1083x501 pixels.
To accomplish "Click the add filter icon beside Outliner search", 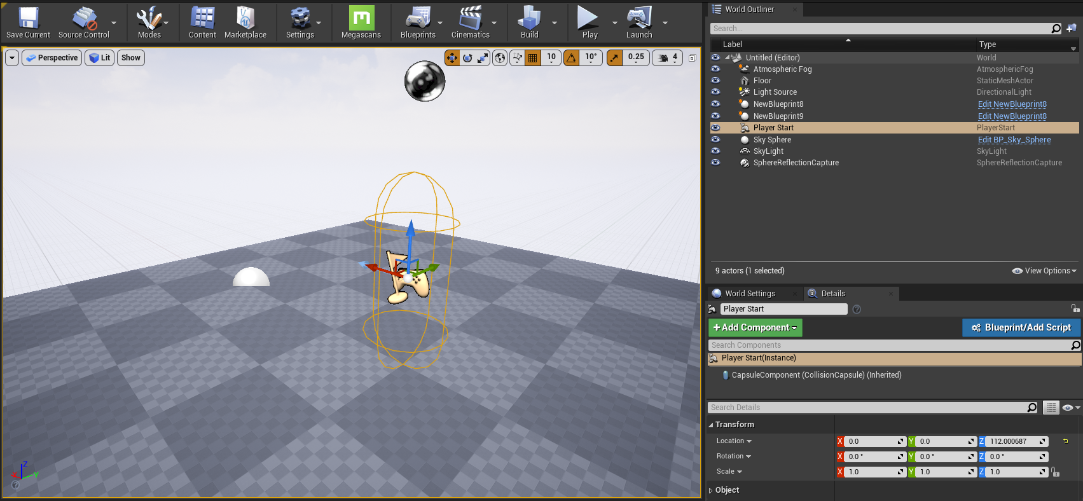I will point(1072,29).
